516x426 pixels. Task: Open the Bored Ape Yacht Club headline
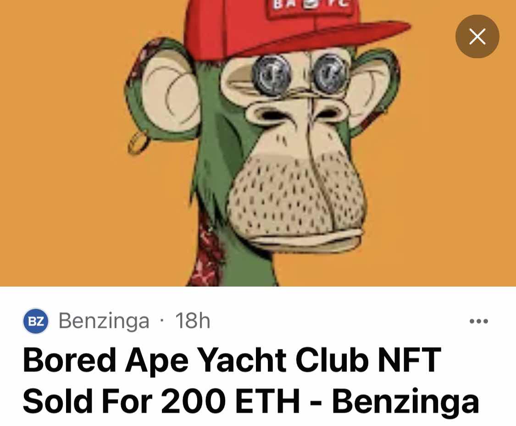pyautogui.click(x=232, y=360)
